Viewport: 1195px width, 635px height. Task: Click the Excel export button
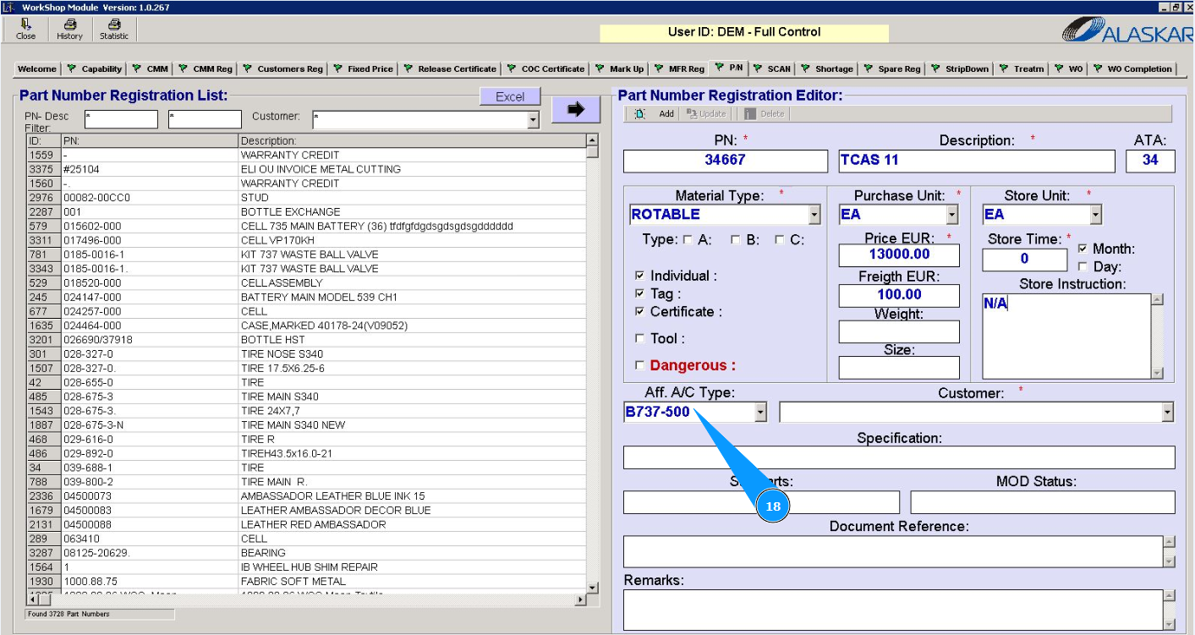pos(510,97)
